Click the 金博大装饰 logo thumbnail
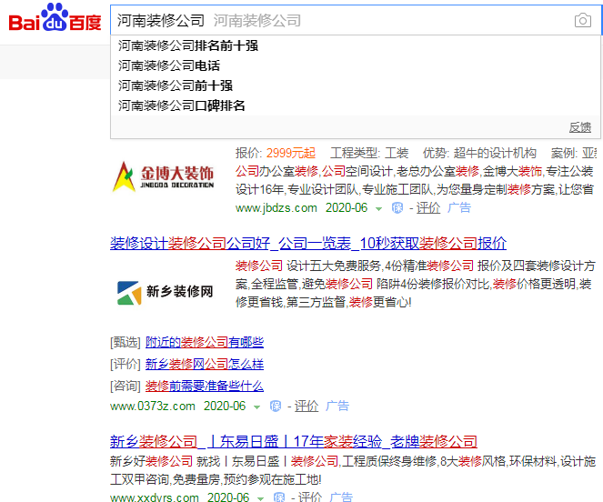 tap(163, 176)
